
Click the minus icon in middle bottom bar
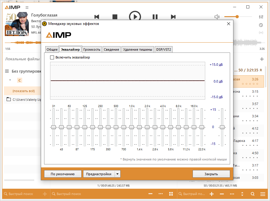click(150, 194)
